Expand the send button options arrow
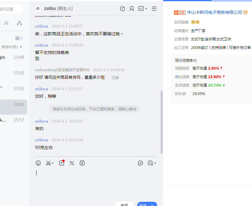This screenshot has height=206, width=252. [153, 204]
